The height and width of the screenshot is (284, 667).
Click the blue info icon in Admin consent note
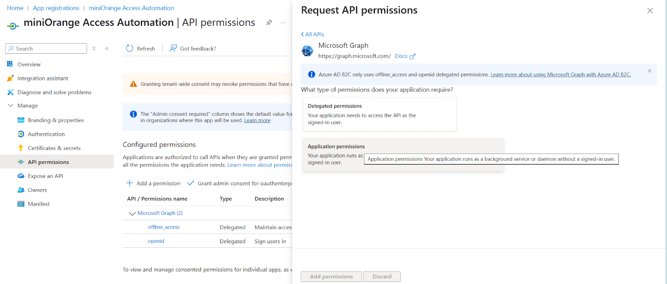pos(133,114)
